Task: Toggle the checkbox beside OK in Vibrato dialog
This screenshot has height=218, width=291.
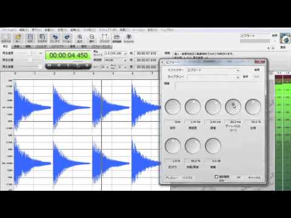Action: tap(216, 177)
